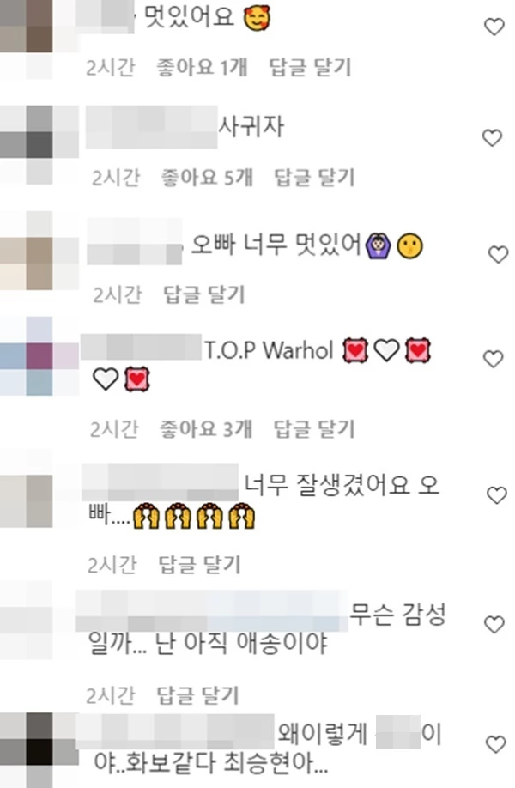Heart the '화보같다 최승현아' comment
Screen dimensions: 515x788
tap(495, 744)
